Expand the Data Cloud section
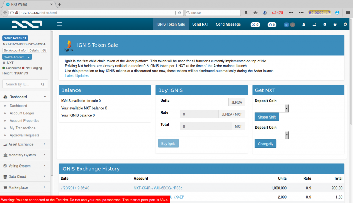The width and height of the screenshot is (353, 203). click(x=25, y=177)
